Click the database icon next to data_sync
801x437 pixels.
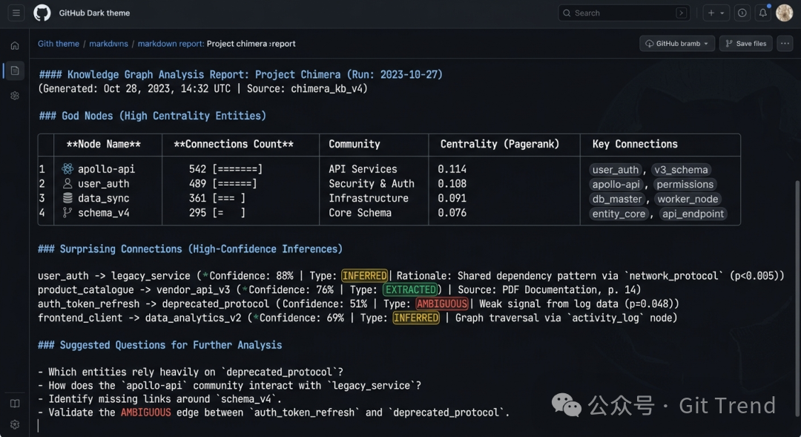click(x=67, y=198)
